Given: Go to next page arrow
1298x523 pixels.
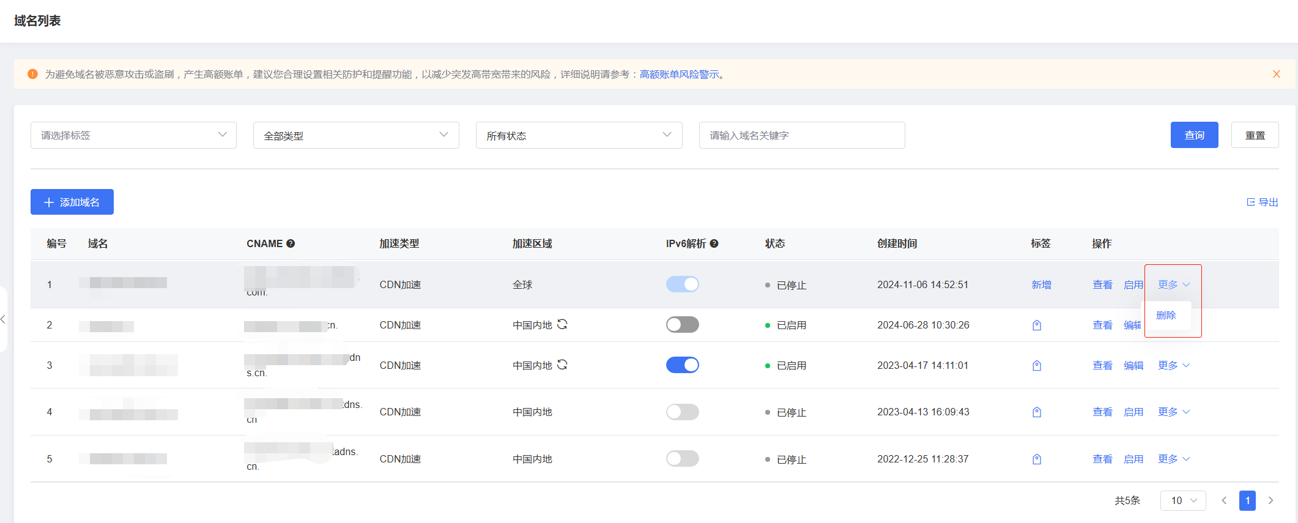Looking at the screenshot, I should pyautogui.click(x=1270, y=500).
